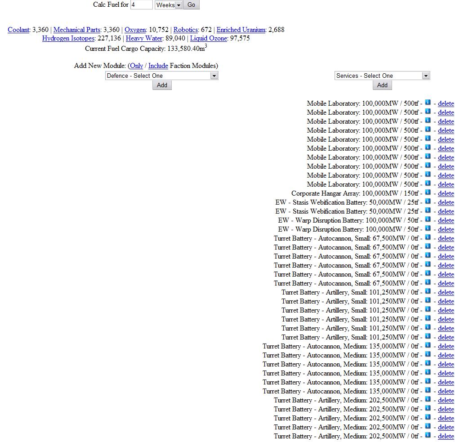Image resolution: width=455 pixels, height=442 pixels.
Task: Open the Oxygen link
Action: 135,30
